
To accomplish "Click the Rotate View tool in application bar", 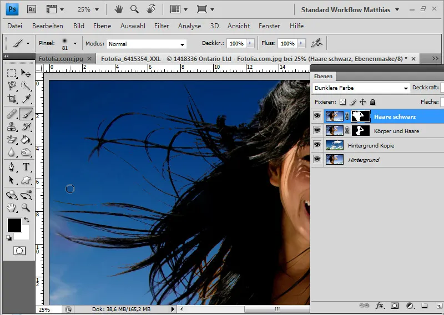I will (151, 9).
